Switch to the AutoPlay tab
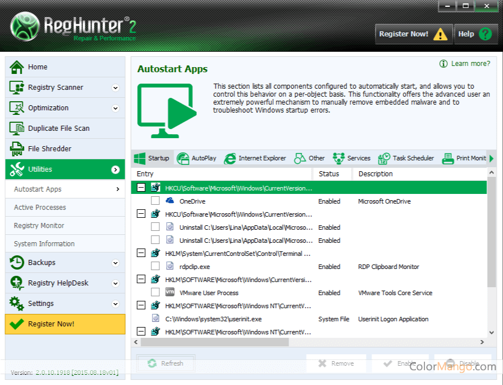The image size is (503, 385). pyautogui.click(x=197, y=158)
